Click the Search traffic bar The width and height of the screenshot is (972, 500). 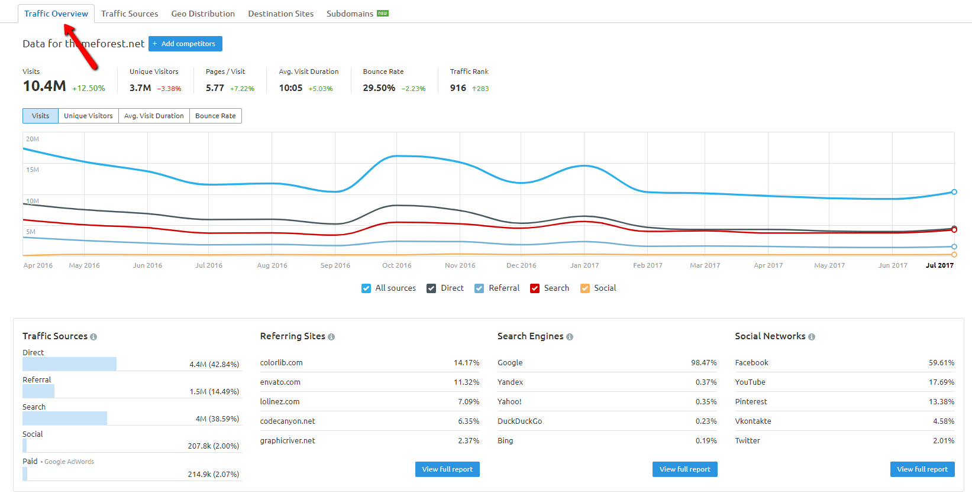pyautogui.click(x=64, y=418)
